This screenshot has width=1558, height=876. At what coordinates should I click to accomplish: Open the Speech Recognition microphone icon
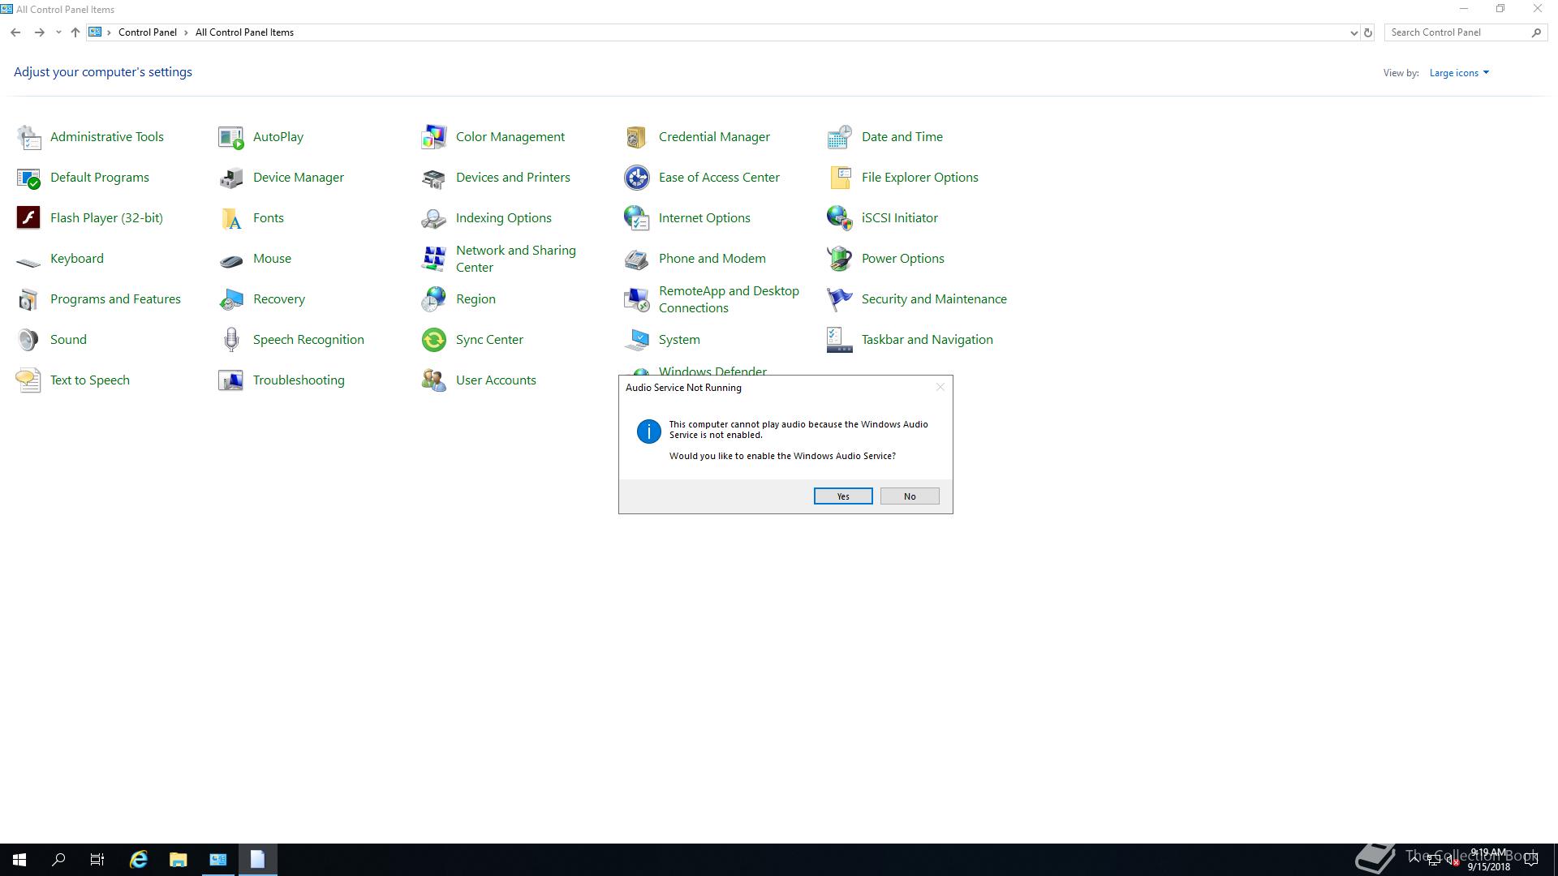point(231,340)
